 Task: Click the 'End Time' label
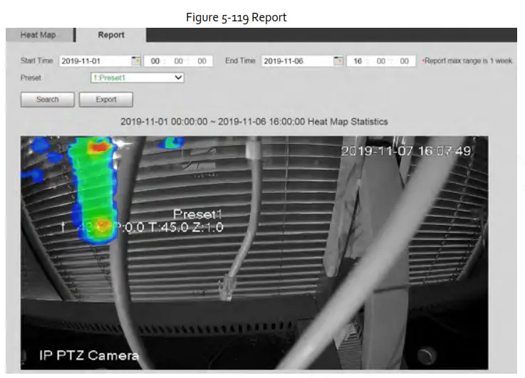[240, 61]
